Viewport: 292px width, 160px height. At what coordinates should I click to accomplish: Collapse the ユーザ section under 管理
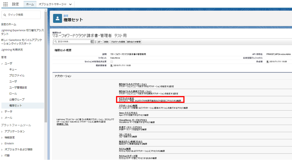pyautogui.click(x=2, y=64)
